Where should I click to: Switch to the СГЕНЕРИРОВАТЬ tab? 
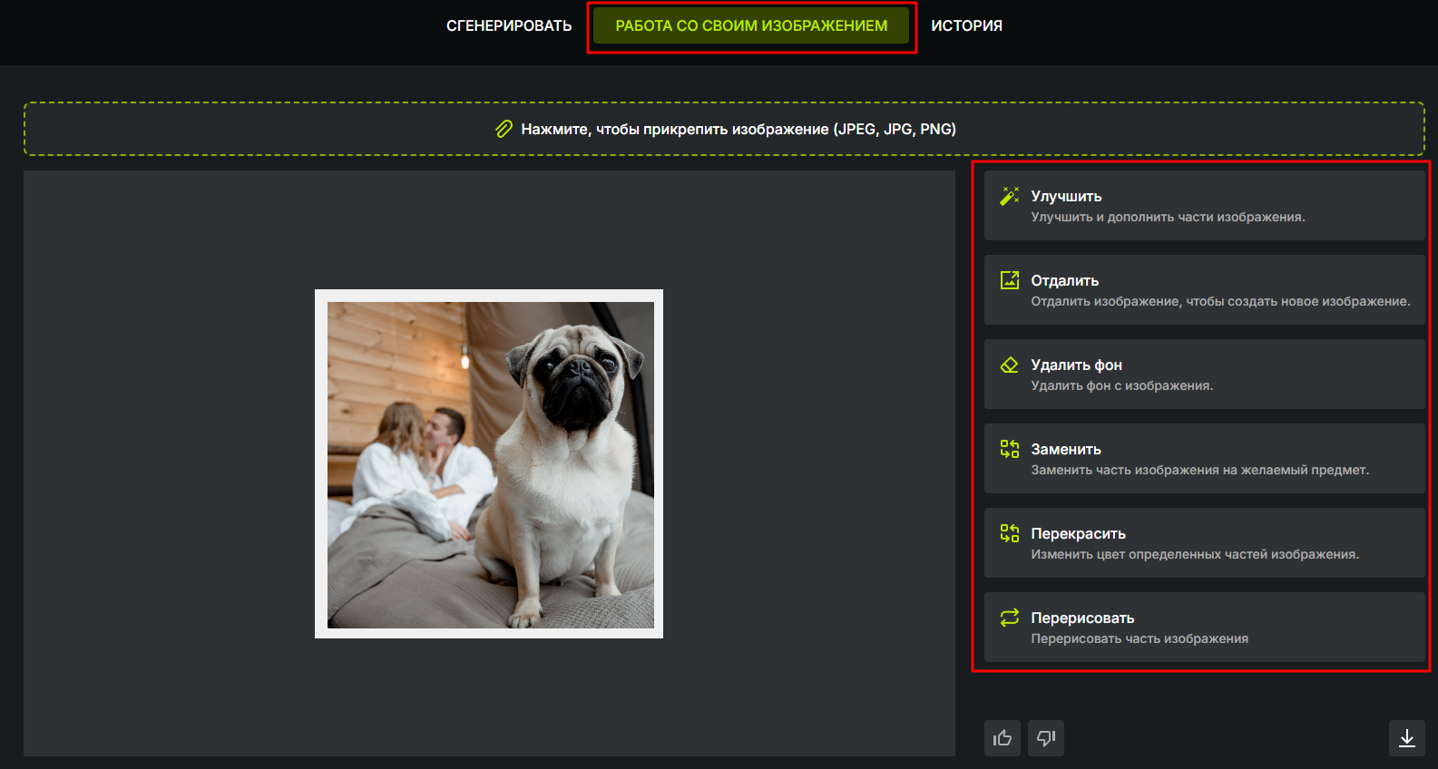509,26
